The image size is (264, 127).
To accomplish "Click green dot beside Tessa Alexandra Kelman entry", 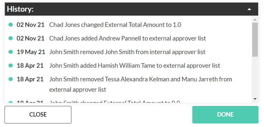I will [x=11, y=79].
